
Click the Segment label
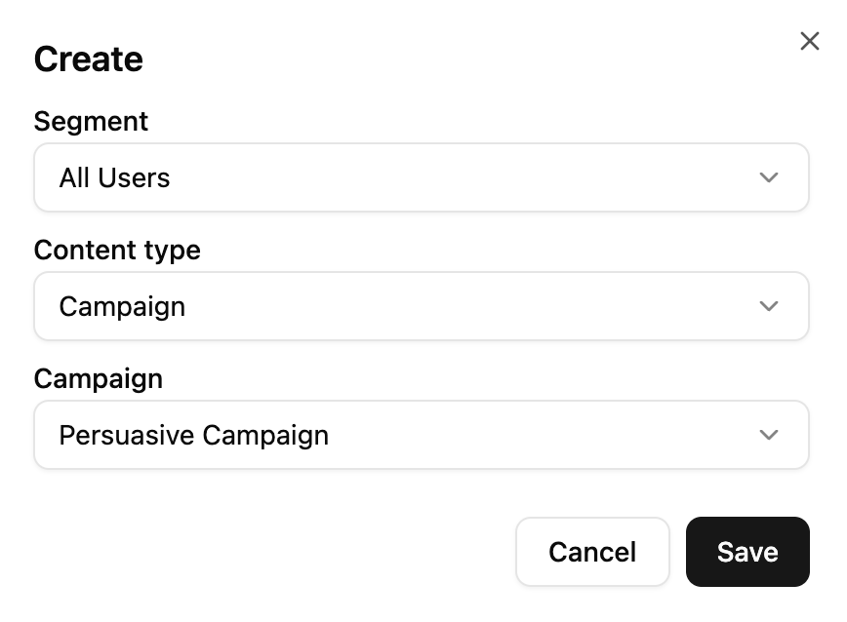(91, 121)
